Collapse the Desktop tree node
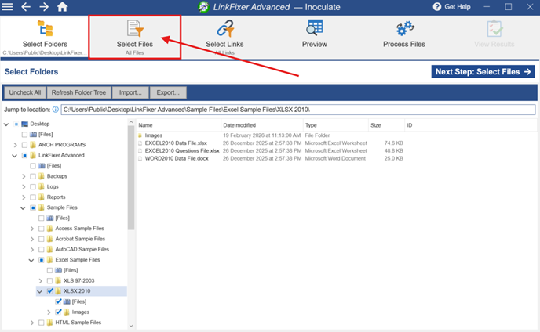 coord(6,124)
